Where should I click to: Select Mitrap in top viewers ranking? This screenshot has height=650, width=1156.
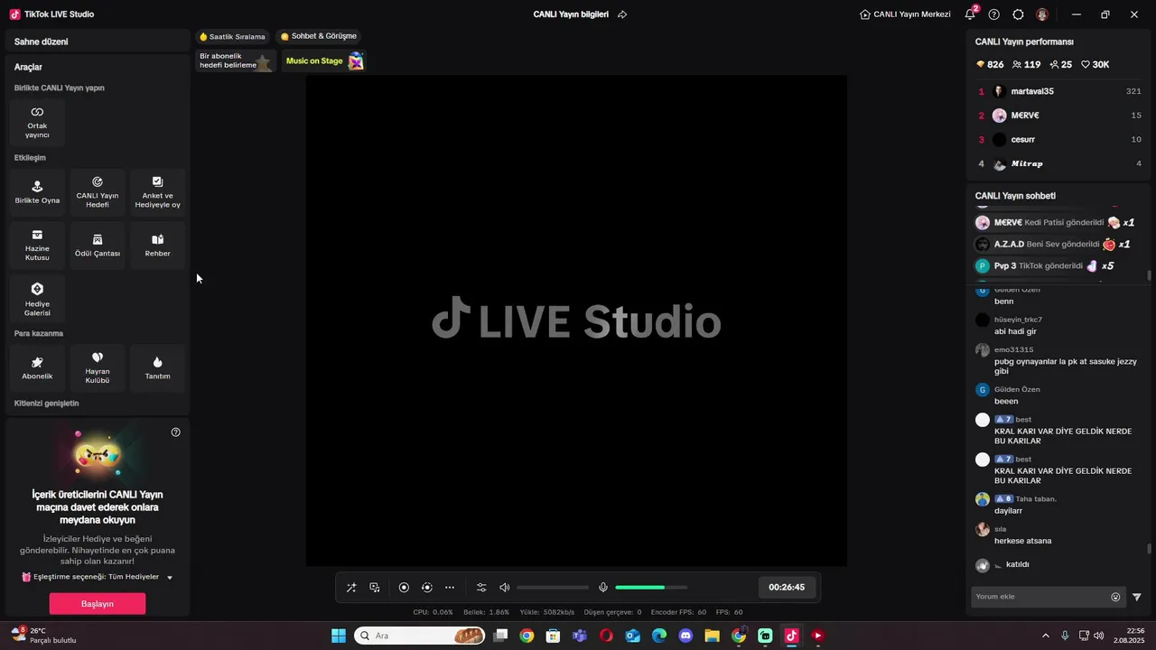[1060, 164]
